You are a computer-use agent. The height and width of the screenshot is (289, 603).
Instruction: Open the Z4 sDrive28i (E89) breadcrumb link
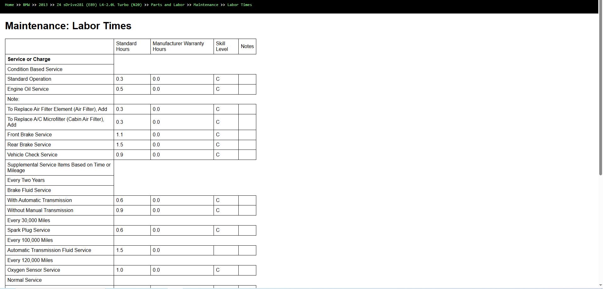(99, 5)
